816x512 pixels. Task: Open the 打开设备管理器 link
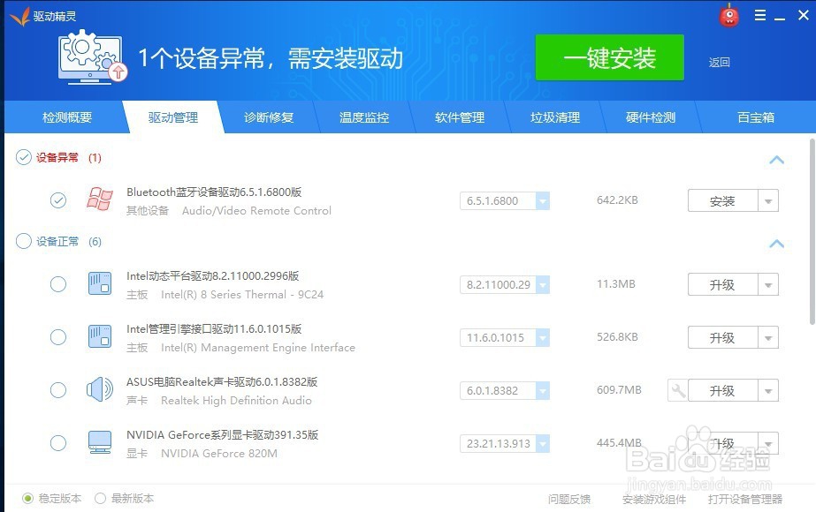pyautogui.click(x=745, y=500)
